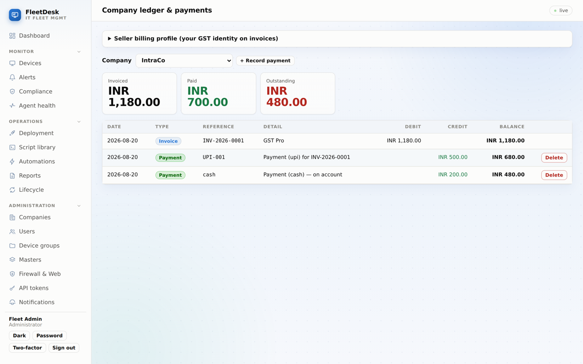The image size is (583, 364).
Task: Navigate to API tokens
Action: (46, 288)
